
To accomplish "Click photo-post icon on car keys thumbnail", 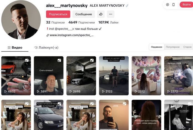I will coord(27,60).
